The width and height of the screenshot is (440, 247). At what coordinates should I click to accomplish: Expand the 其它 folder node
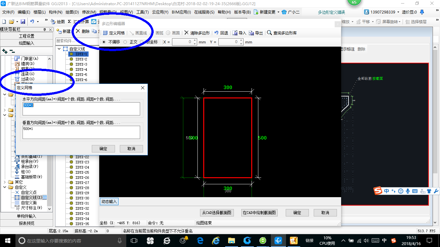tap(5, 182)
